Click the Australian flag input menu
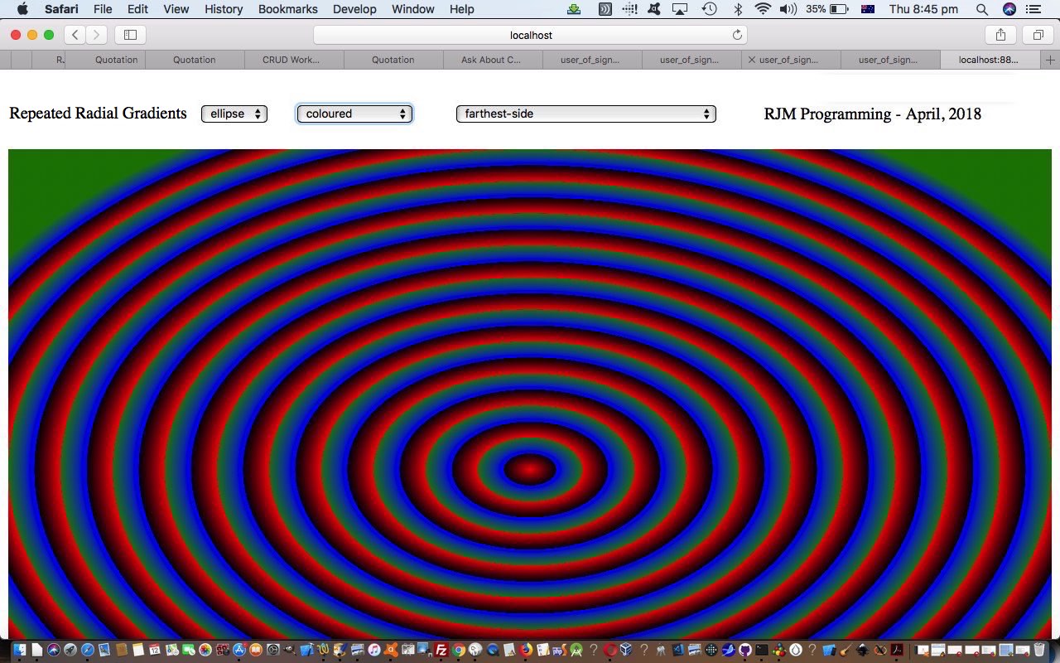Image resolution: width=1060 pixels, height=663 pixels. click(x=868, y=9)
